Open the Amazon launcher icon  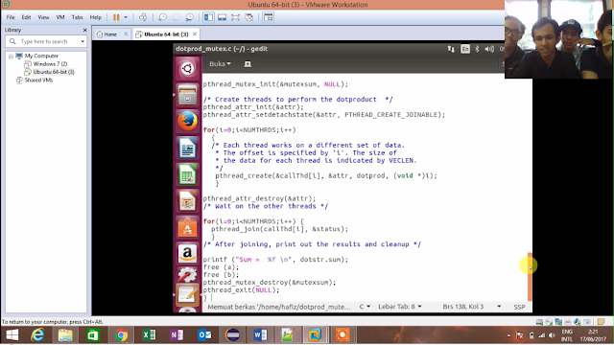187,253
